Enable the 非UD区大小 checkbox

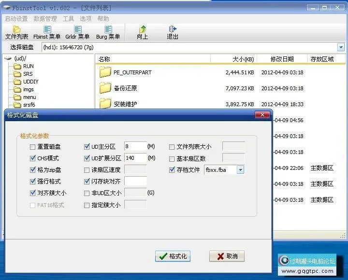click(87, 193)
